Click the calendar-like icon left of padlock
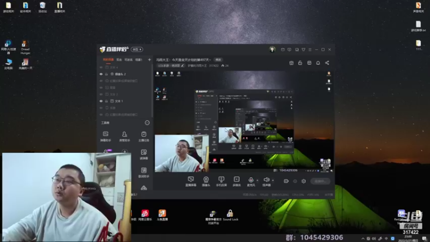This screenshot has width=430, height=242. pyautogui.click(x=291, y=63)
